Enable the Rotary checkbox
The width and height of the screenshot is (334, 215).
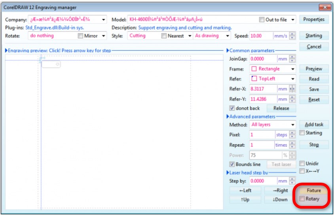[302, 199]
